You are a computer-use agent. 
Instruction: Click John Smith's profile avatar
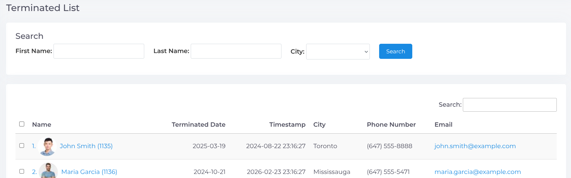47,146
